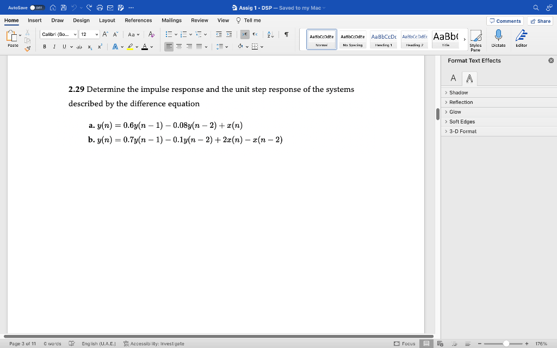Open the Styles Pane
Viewport: 557px width, 348px height.
click(476, 38)
